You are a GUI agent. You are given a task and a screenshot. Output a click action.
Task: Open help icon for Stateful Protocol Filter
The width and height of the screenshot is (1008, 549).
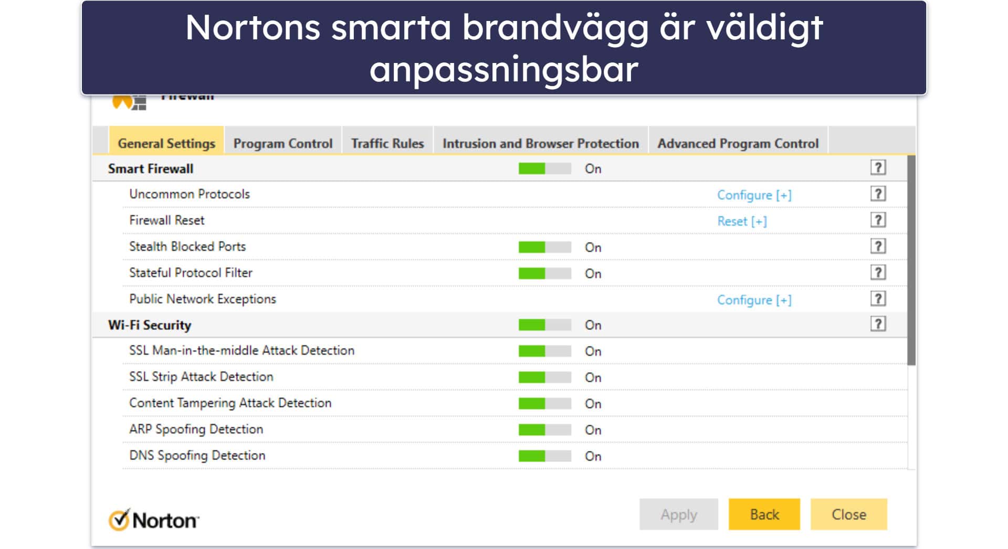pos(878,273)
